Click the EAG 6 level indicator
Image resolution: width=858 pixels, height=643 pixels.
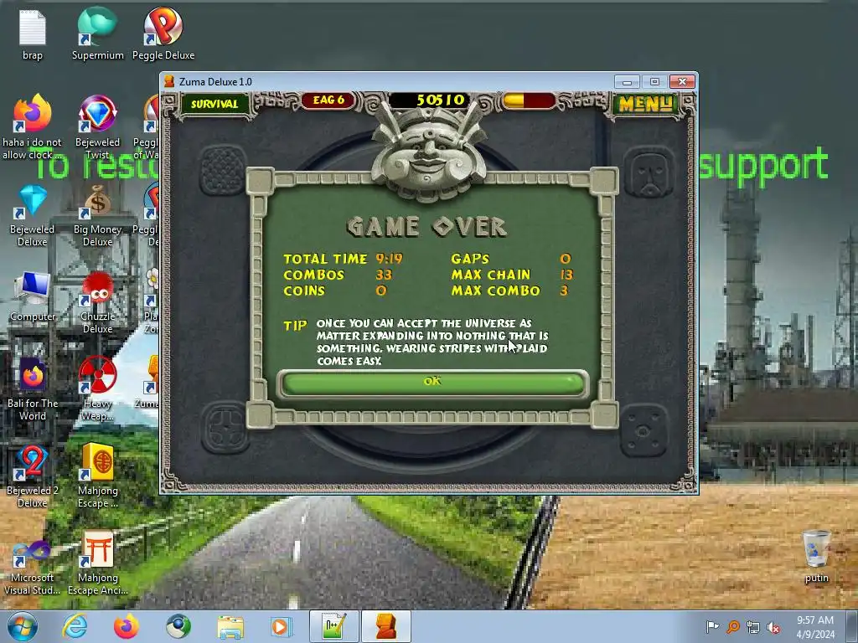tap(328, 100)
